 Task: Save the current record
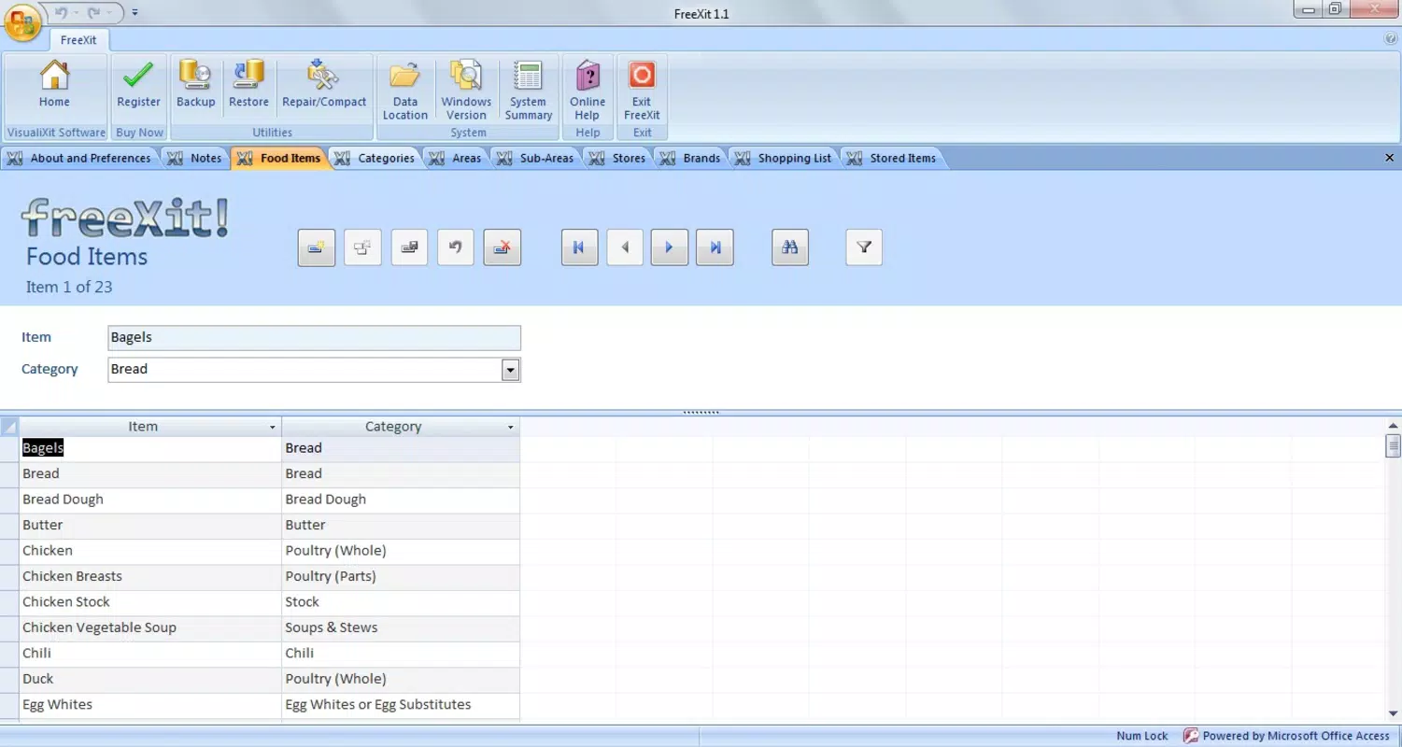point(409,247)
